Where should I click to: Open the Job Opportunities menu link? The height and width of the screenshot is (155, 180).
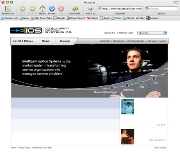pyautogui.click(x=136, y=41)
